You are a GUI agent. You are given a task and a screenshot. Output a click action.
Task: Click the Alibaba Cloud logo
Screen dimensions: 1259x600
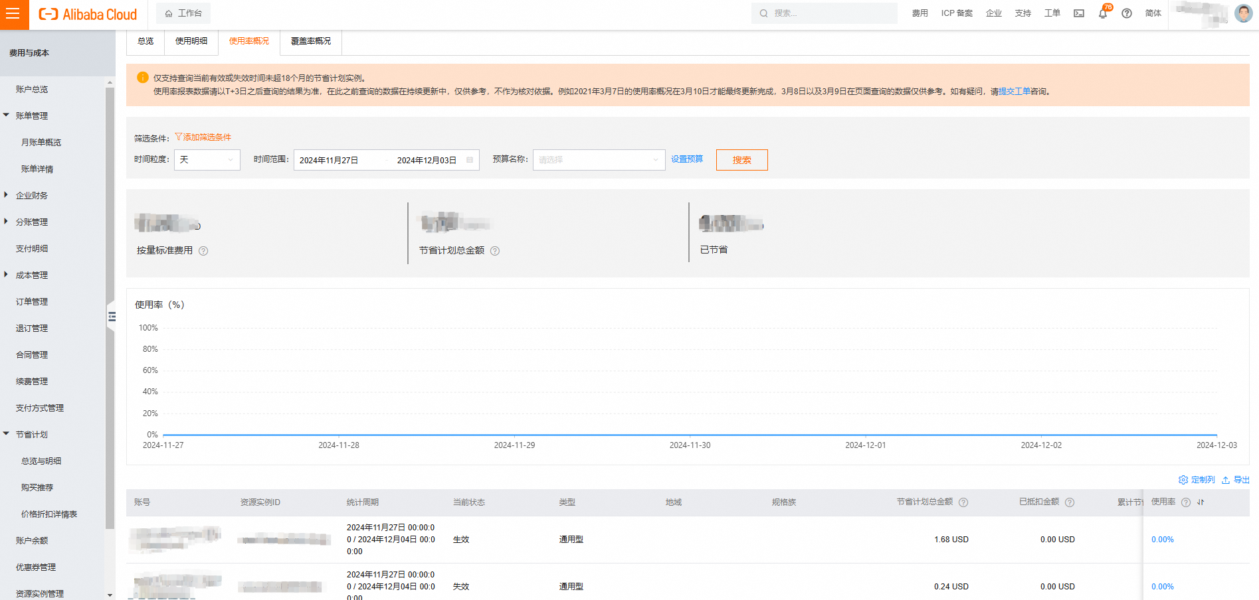[x=88, y=14]
